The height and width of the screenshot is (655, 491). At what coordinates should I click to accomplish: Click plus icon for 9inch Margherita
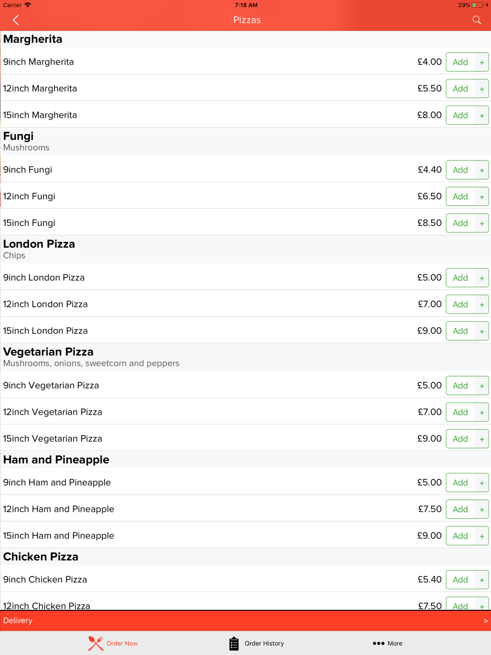[482, 62]
